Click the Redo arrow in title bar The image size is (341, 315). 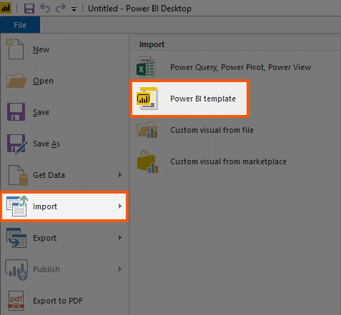tap(61, 8)
